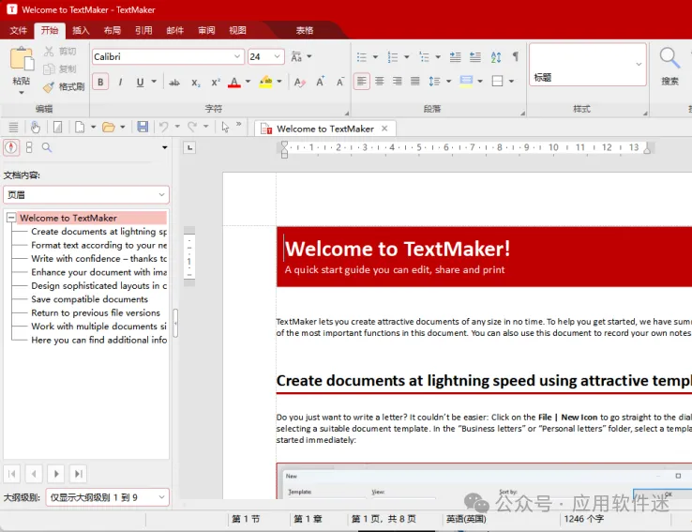The width and height of the screenshot is (692, 532).
Task: Collapse the Welcome to TextMaker tree node
Action: pos(11,218)
